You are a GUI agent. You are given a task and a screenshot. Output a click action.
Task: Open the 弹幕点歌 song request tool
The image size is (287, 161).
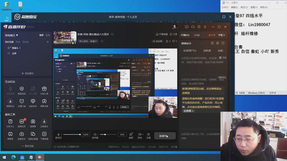tap(44, 103)
